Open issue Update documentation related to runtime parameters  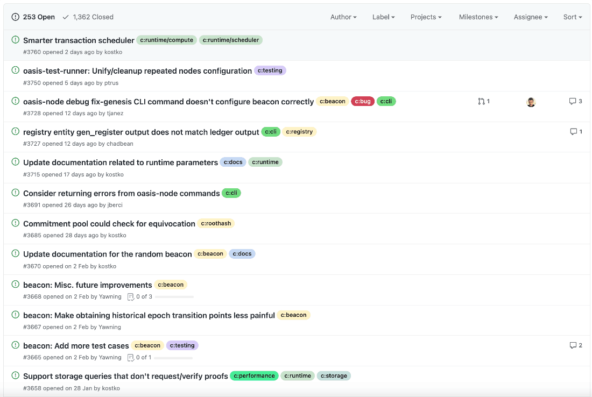pyautogui.click(x=121, y=162)
